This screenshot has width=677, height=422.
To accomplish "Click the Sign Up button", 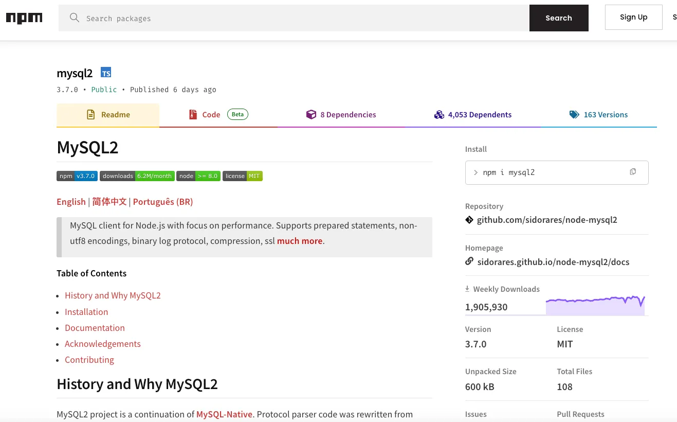I will click(633, 17).
